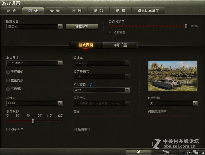Screen dimensions: 205x155
Task: Click the 70° mark on the FoV scale
Action: coord(7,116)
